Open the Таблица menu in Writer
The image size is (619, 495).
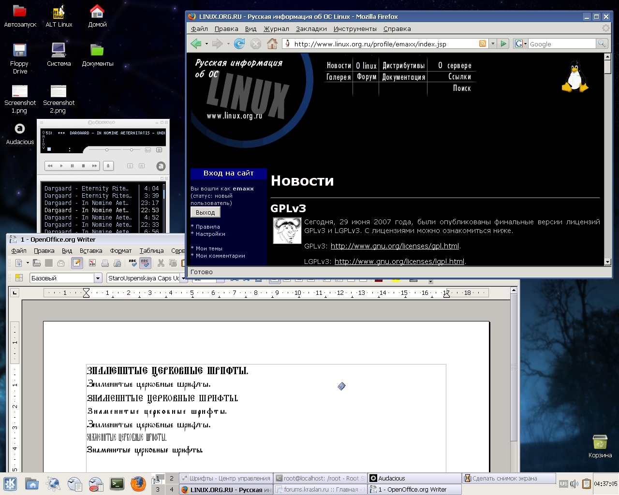tap(151, 251)
